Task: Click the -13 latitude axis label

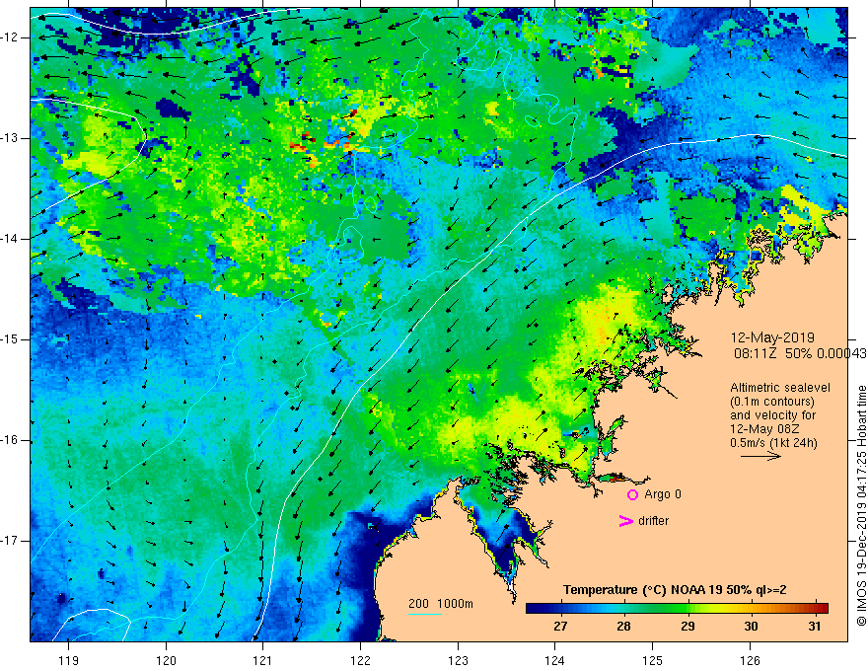Action: tap(11, 138)
